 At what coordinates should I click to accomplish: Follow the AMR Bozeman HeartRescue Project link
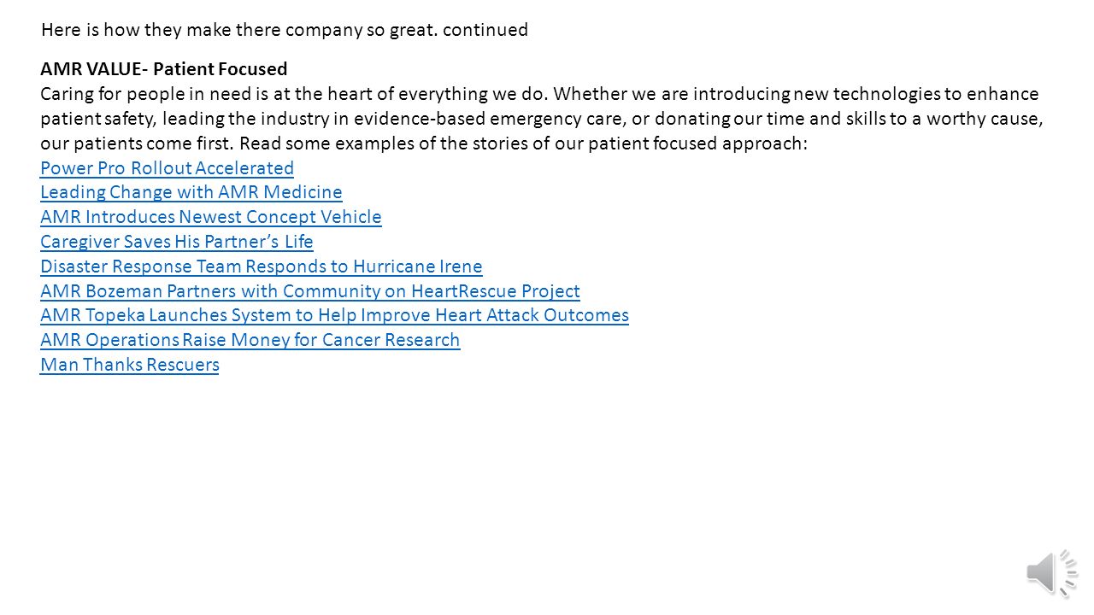(309, 291)
